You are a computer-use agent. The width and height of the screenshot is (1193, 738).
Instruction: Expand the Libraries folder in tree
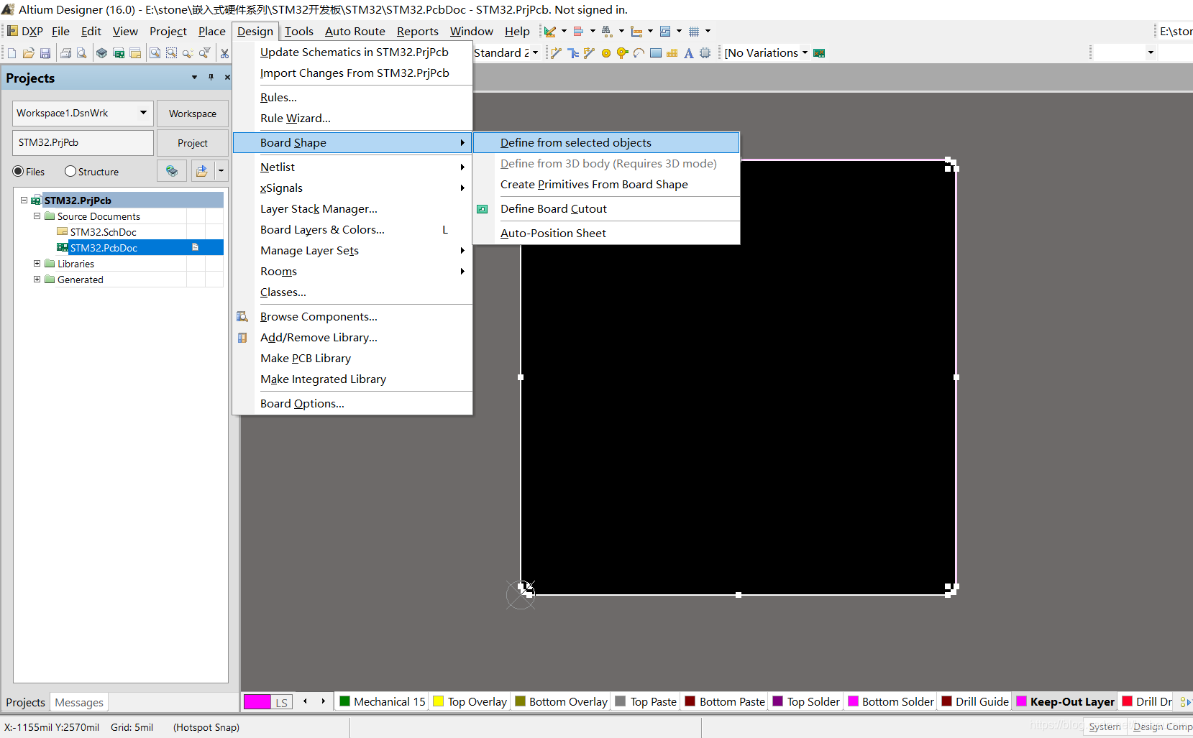(37, 264)
